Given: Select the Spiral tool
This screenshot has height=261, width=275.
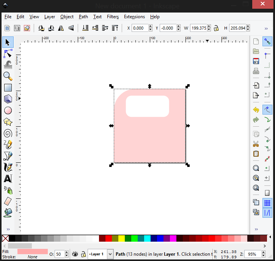Looking at the screenshot, I should [x=8, y=133].
